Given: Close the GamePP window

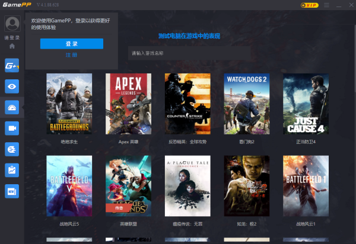Looking at the screenshot, I should coord(351,5).
